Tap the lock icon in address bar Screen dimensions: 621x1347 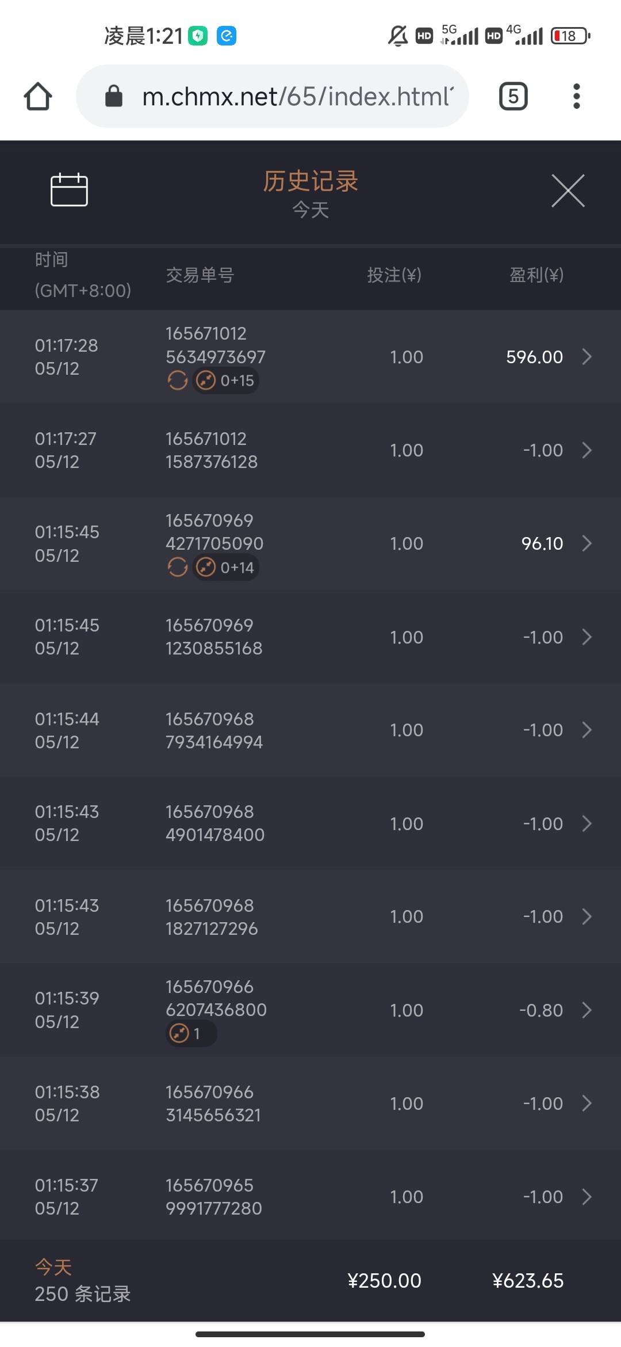point(114,96)
